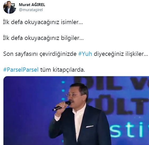Click the display name Murat AĞIREL

(x=32, y=5)
